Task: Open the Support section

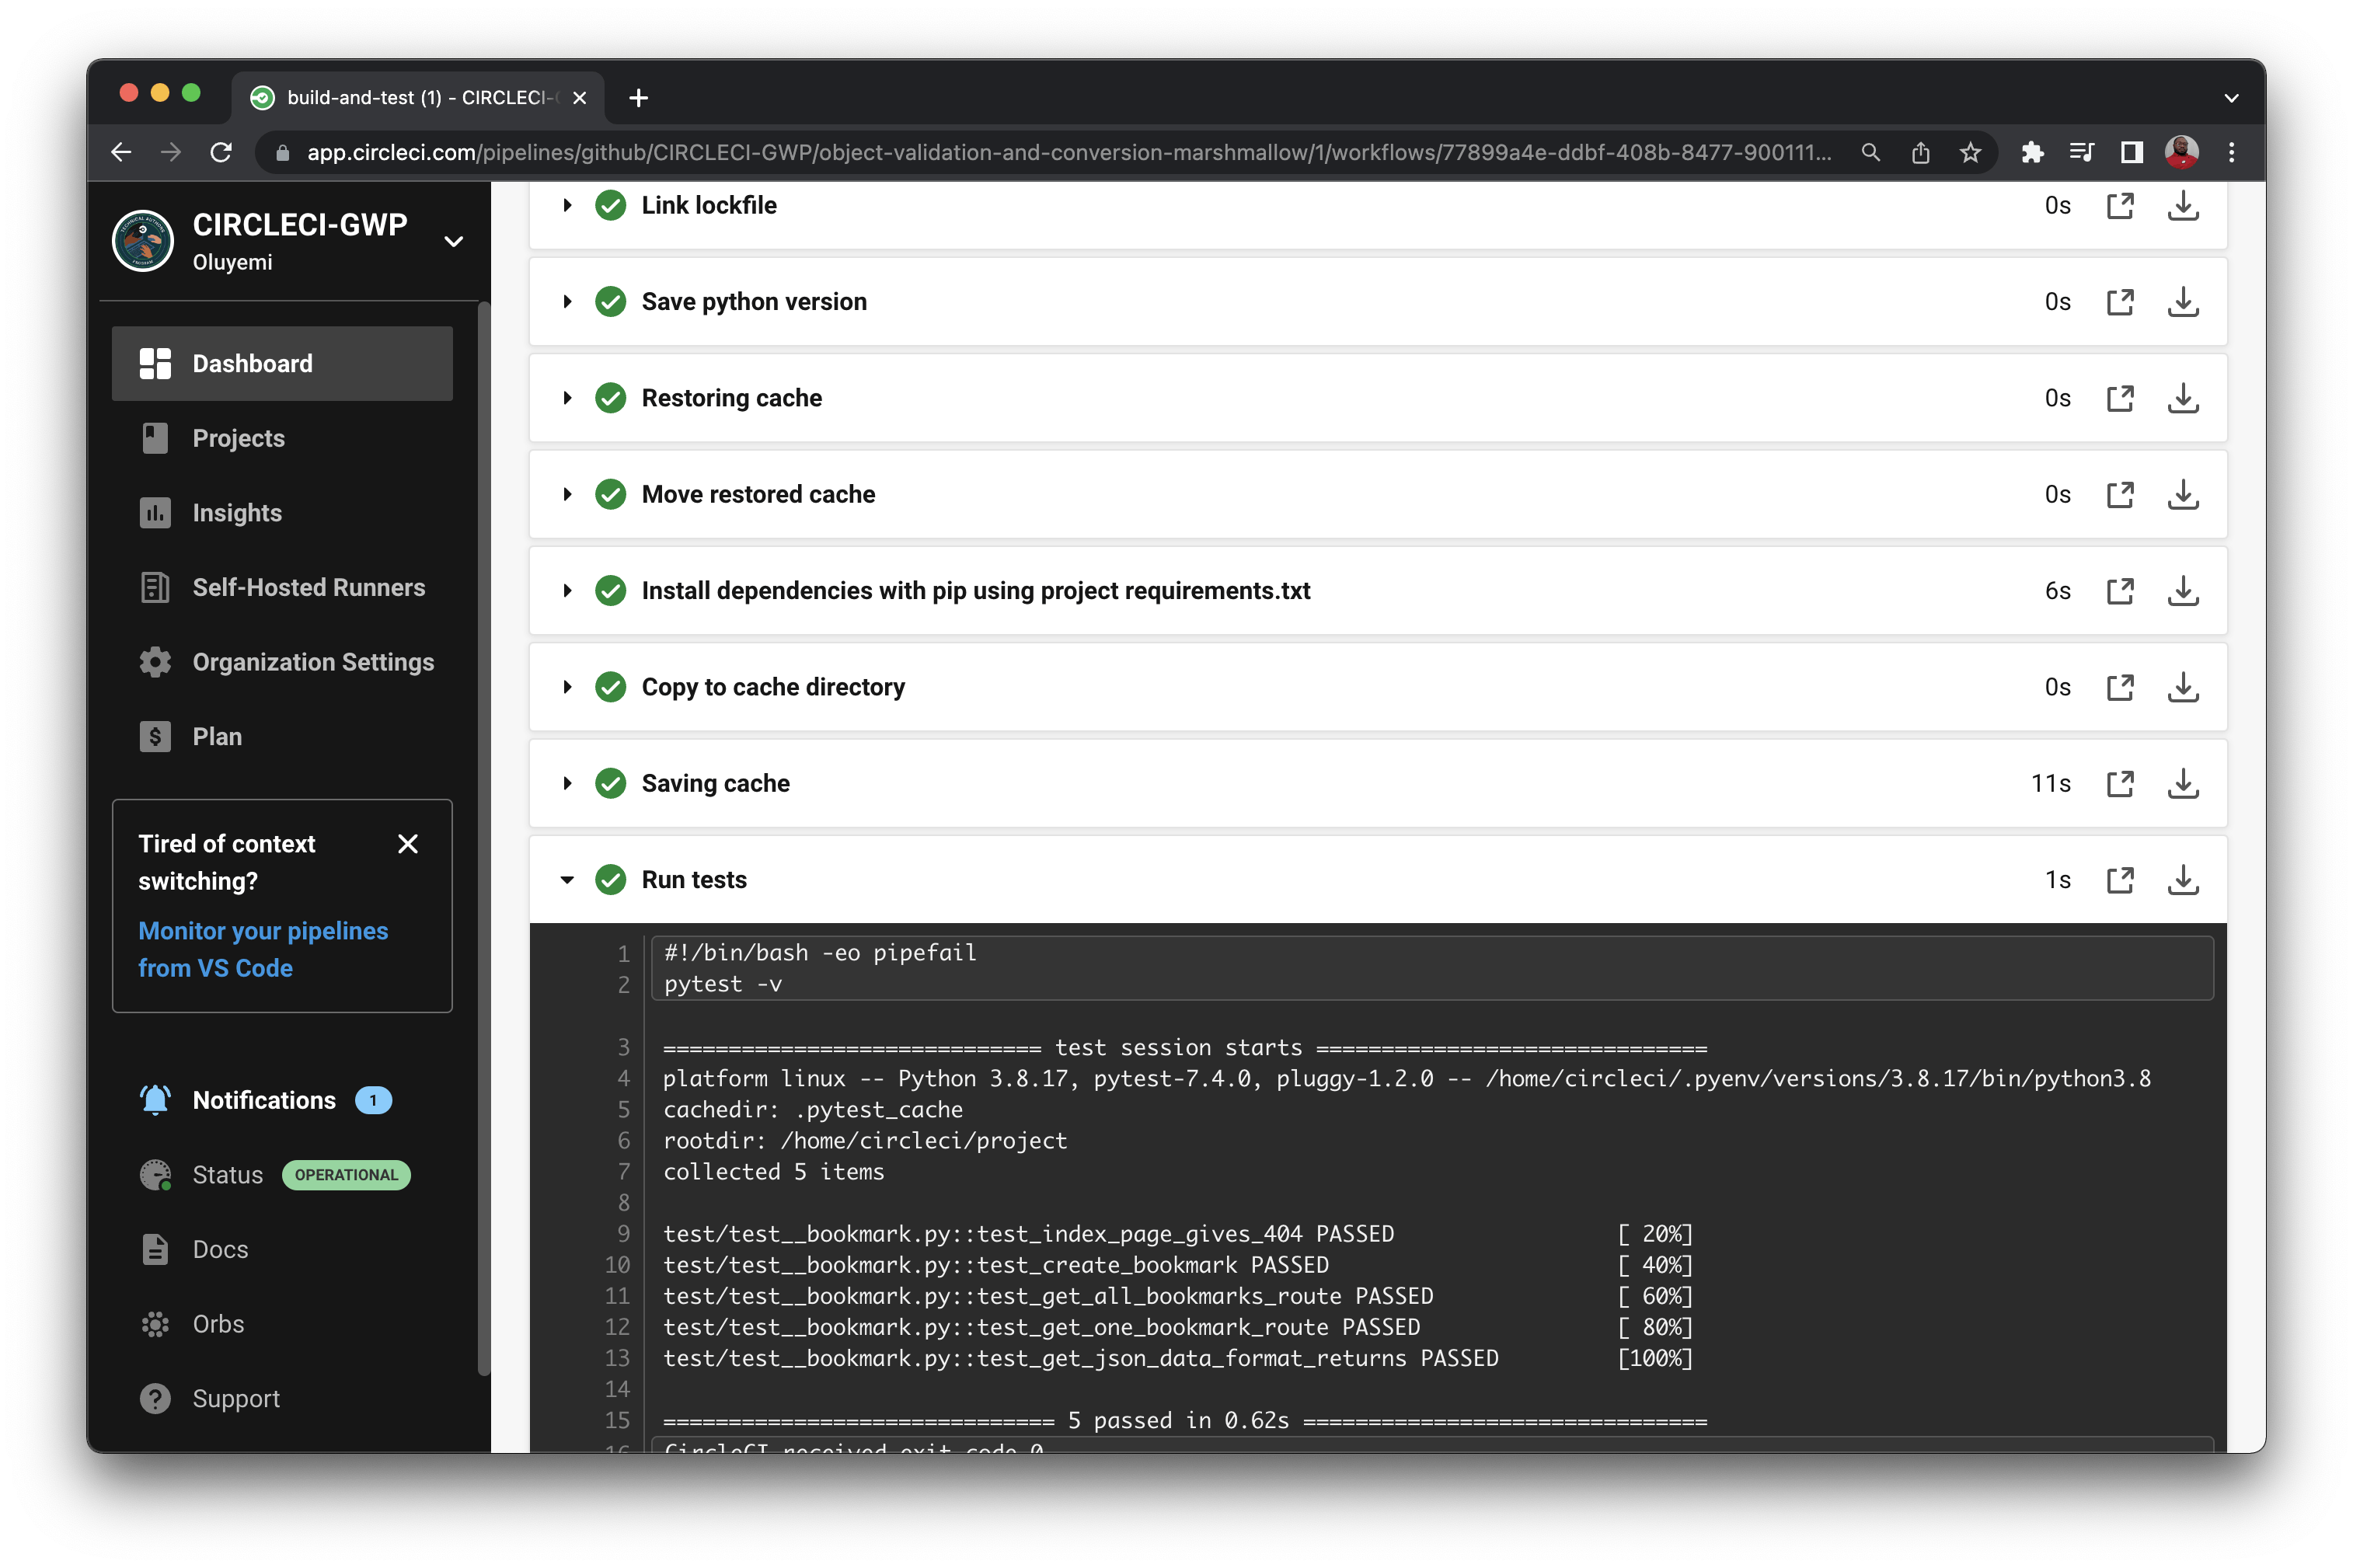Action: 235,1398
